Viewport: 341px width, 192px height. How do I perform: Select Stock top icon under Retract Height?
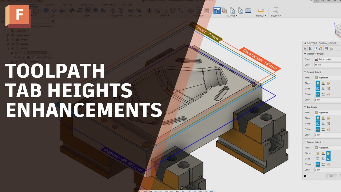pos(318,83)
